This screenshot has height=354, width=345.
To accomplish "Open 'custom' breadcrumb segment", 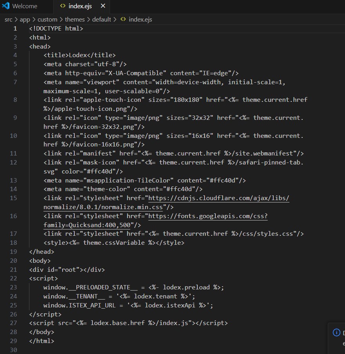I will point(47,20).
